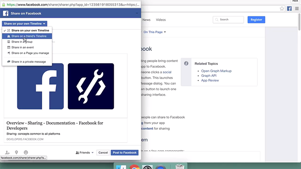Viewport: 301px width, 169px height.
Task: Choose Share on a Page you manage
Action: [x=27, y=53]
